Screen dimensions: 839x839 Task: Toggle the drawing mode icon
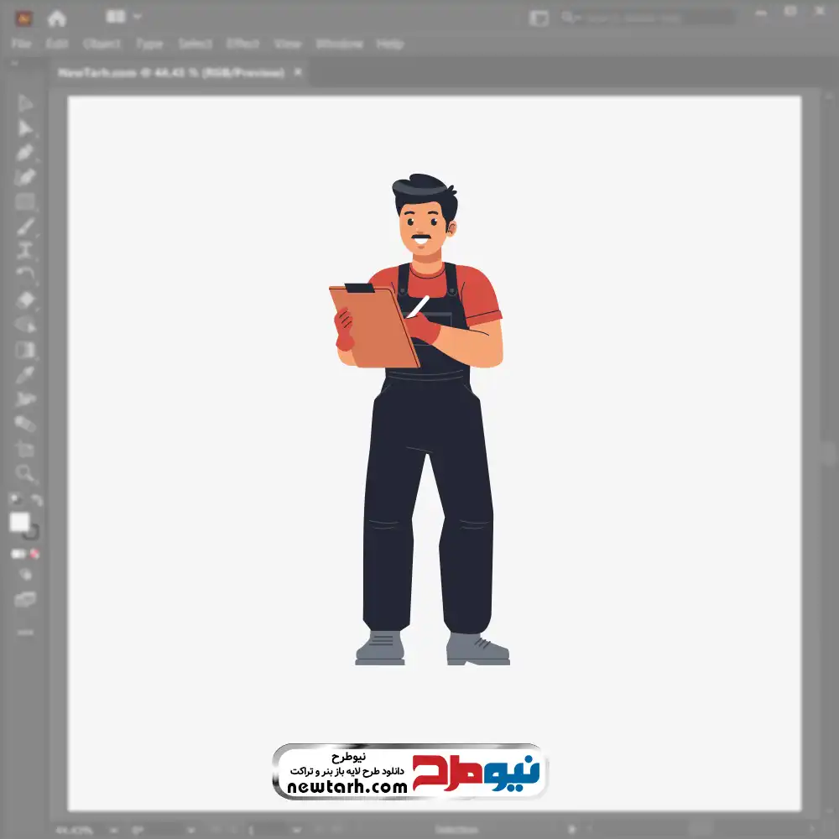(25, 575)
